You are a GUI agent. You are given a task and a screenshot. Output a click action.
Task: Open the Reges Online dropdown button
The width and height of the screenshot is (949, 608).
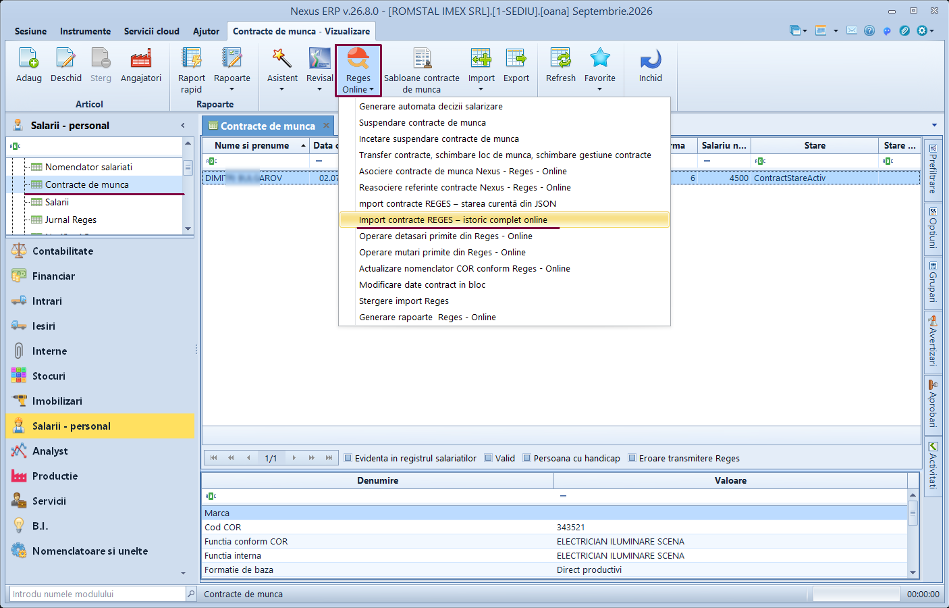tap(358, 70)
